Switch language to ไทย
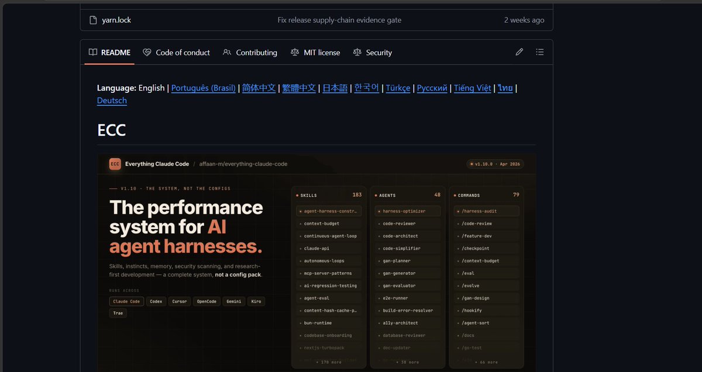The height and width of the screenshot is (372, 702). (x=505, y=88)
